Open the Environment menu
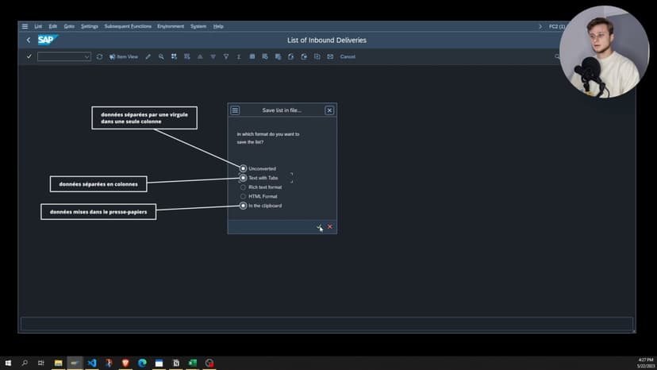 [171, 26]
